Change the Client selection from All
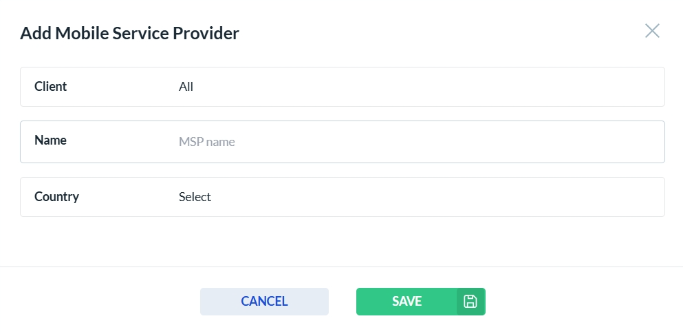683x334 pixels. point(420,87)
